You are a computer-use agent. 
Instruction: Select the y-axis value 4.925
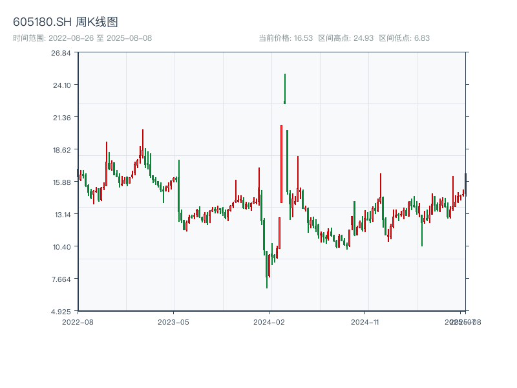61,312
